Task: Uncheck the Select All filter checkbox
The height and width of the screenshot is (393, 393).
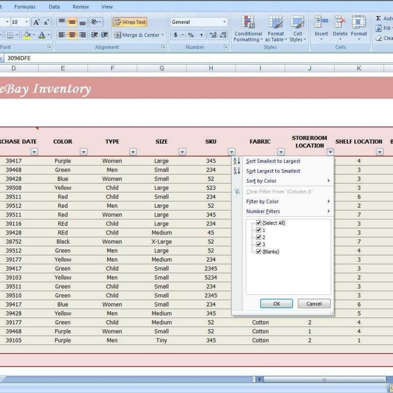Action: [259, 223]
